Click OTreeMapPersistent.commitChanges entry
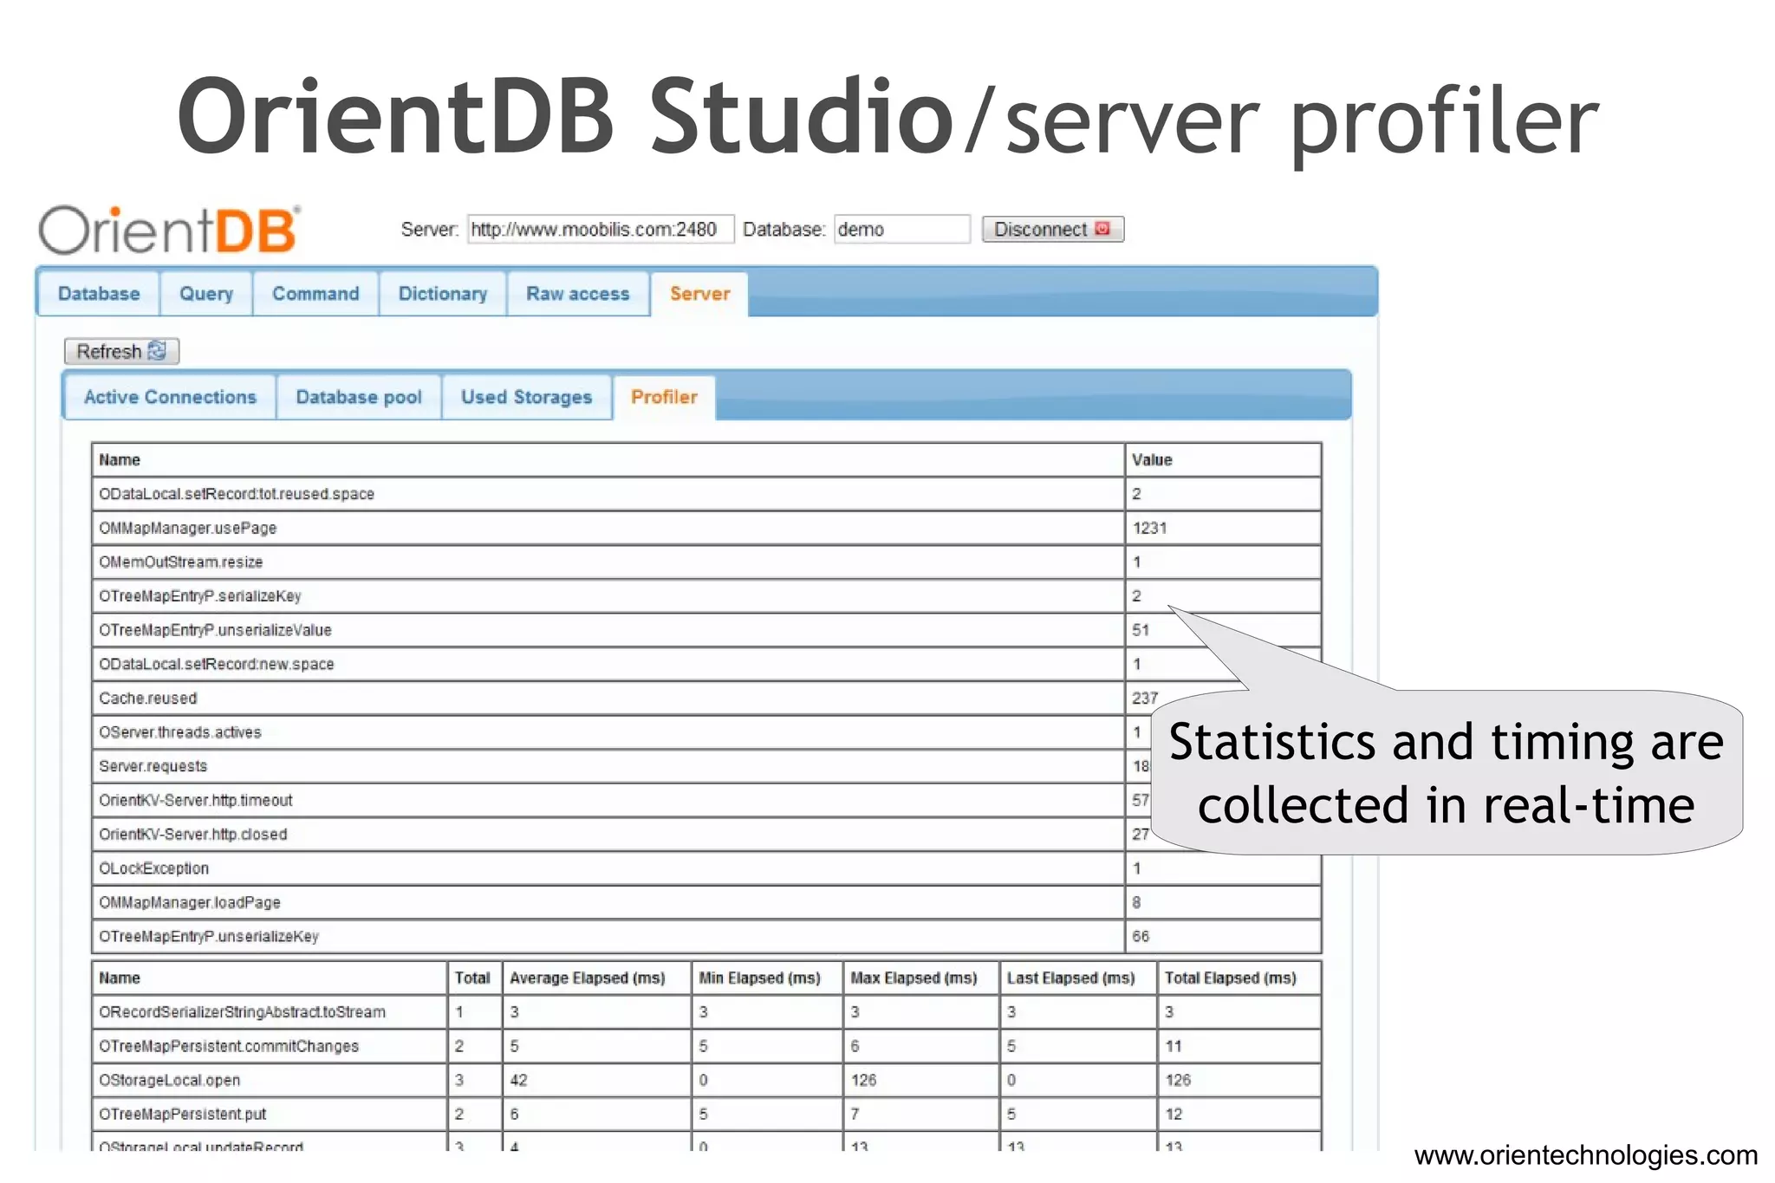 tap(706, 1046)
